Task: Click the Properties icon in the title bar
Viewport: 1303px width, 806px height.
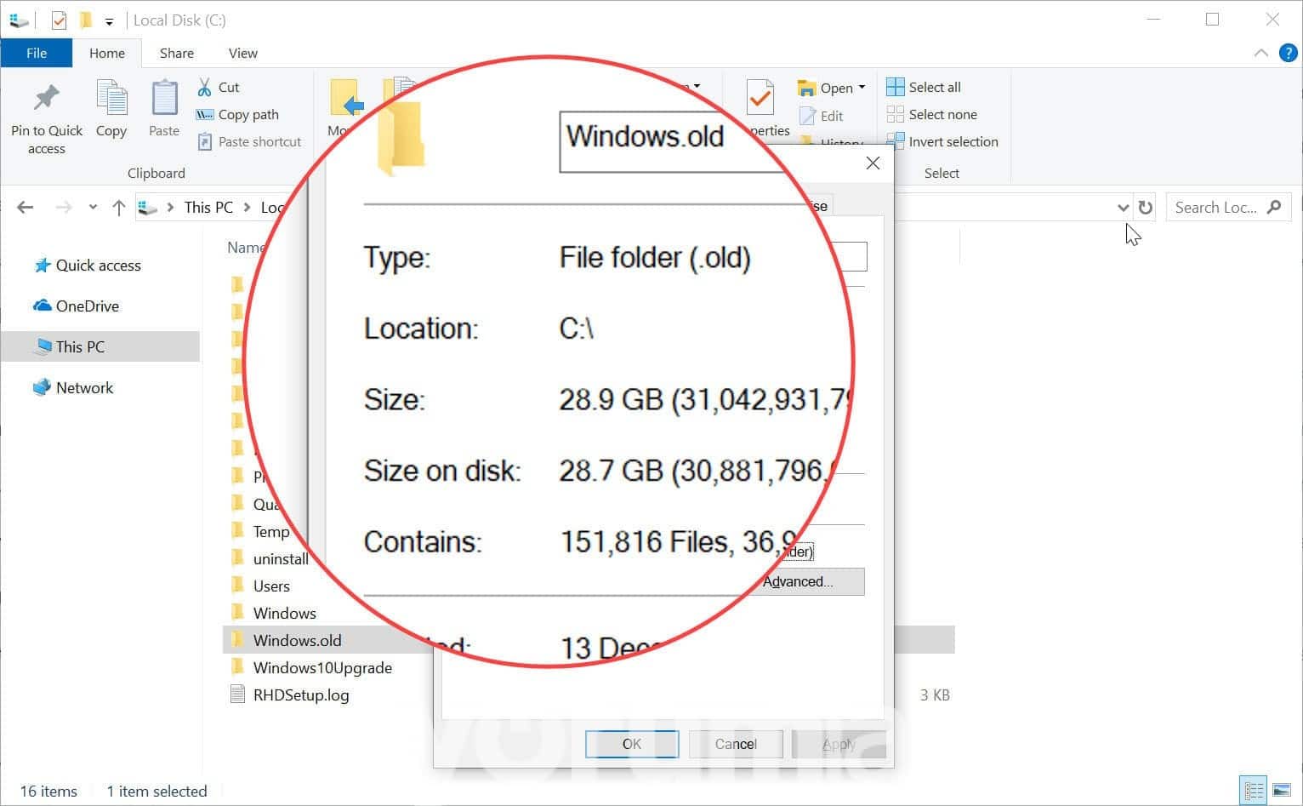Action: [59, 20]
